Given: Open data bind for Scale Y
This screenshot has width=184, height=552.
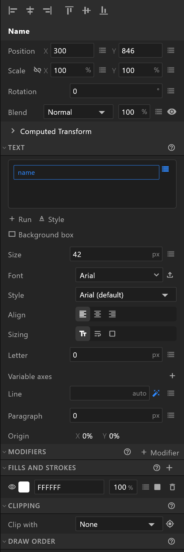Looking at the screenshot, I should click(x=171, y=70).
